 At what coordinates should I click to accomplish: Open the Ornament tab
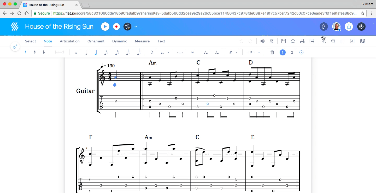96,41
